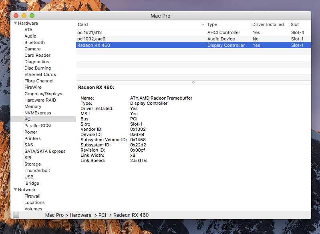The width and height of the screenshot is (320, 234).
Task: Click the Vendor ID value 0x1002
Action: 138,129
